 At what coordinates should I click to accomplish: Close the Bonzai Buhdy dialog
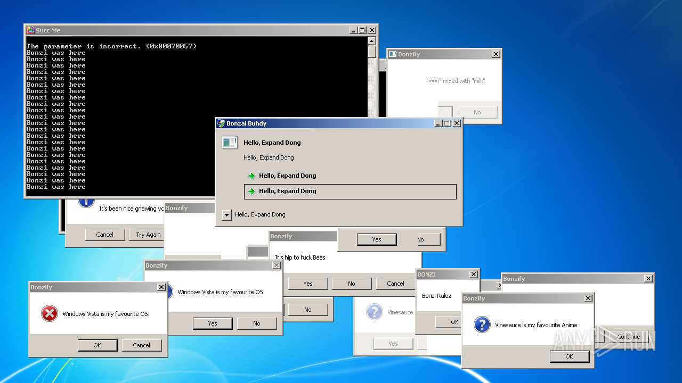pyautogui.click(x=457, y=123)
